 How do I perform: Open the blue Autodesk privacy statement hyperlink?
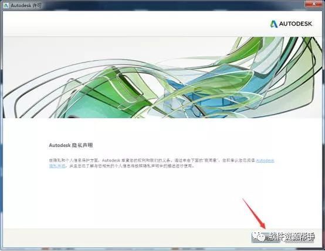(x=265, y=160)
